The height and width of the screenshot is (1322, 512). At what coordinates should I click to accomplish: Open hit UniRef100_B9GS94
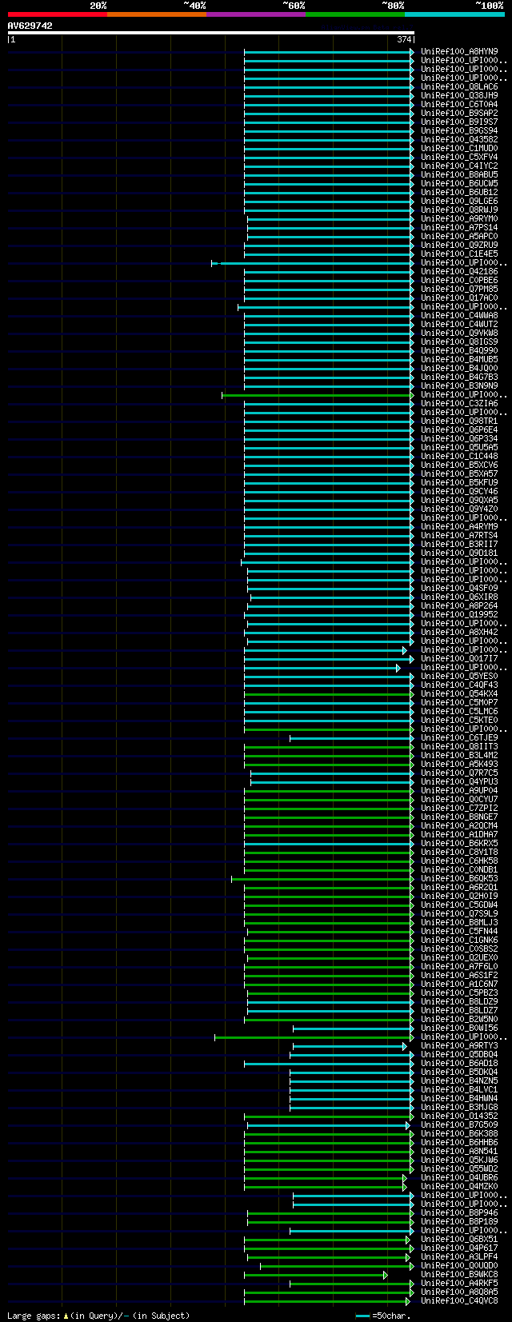point(459,131)
